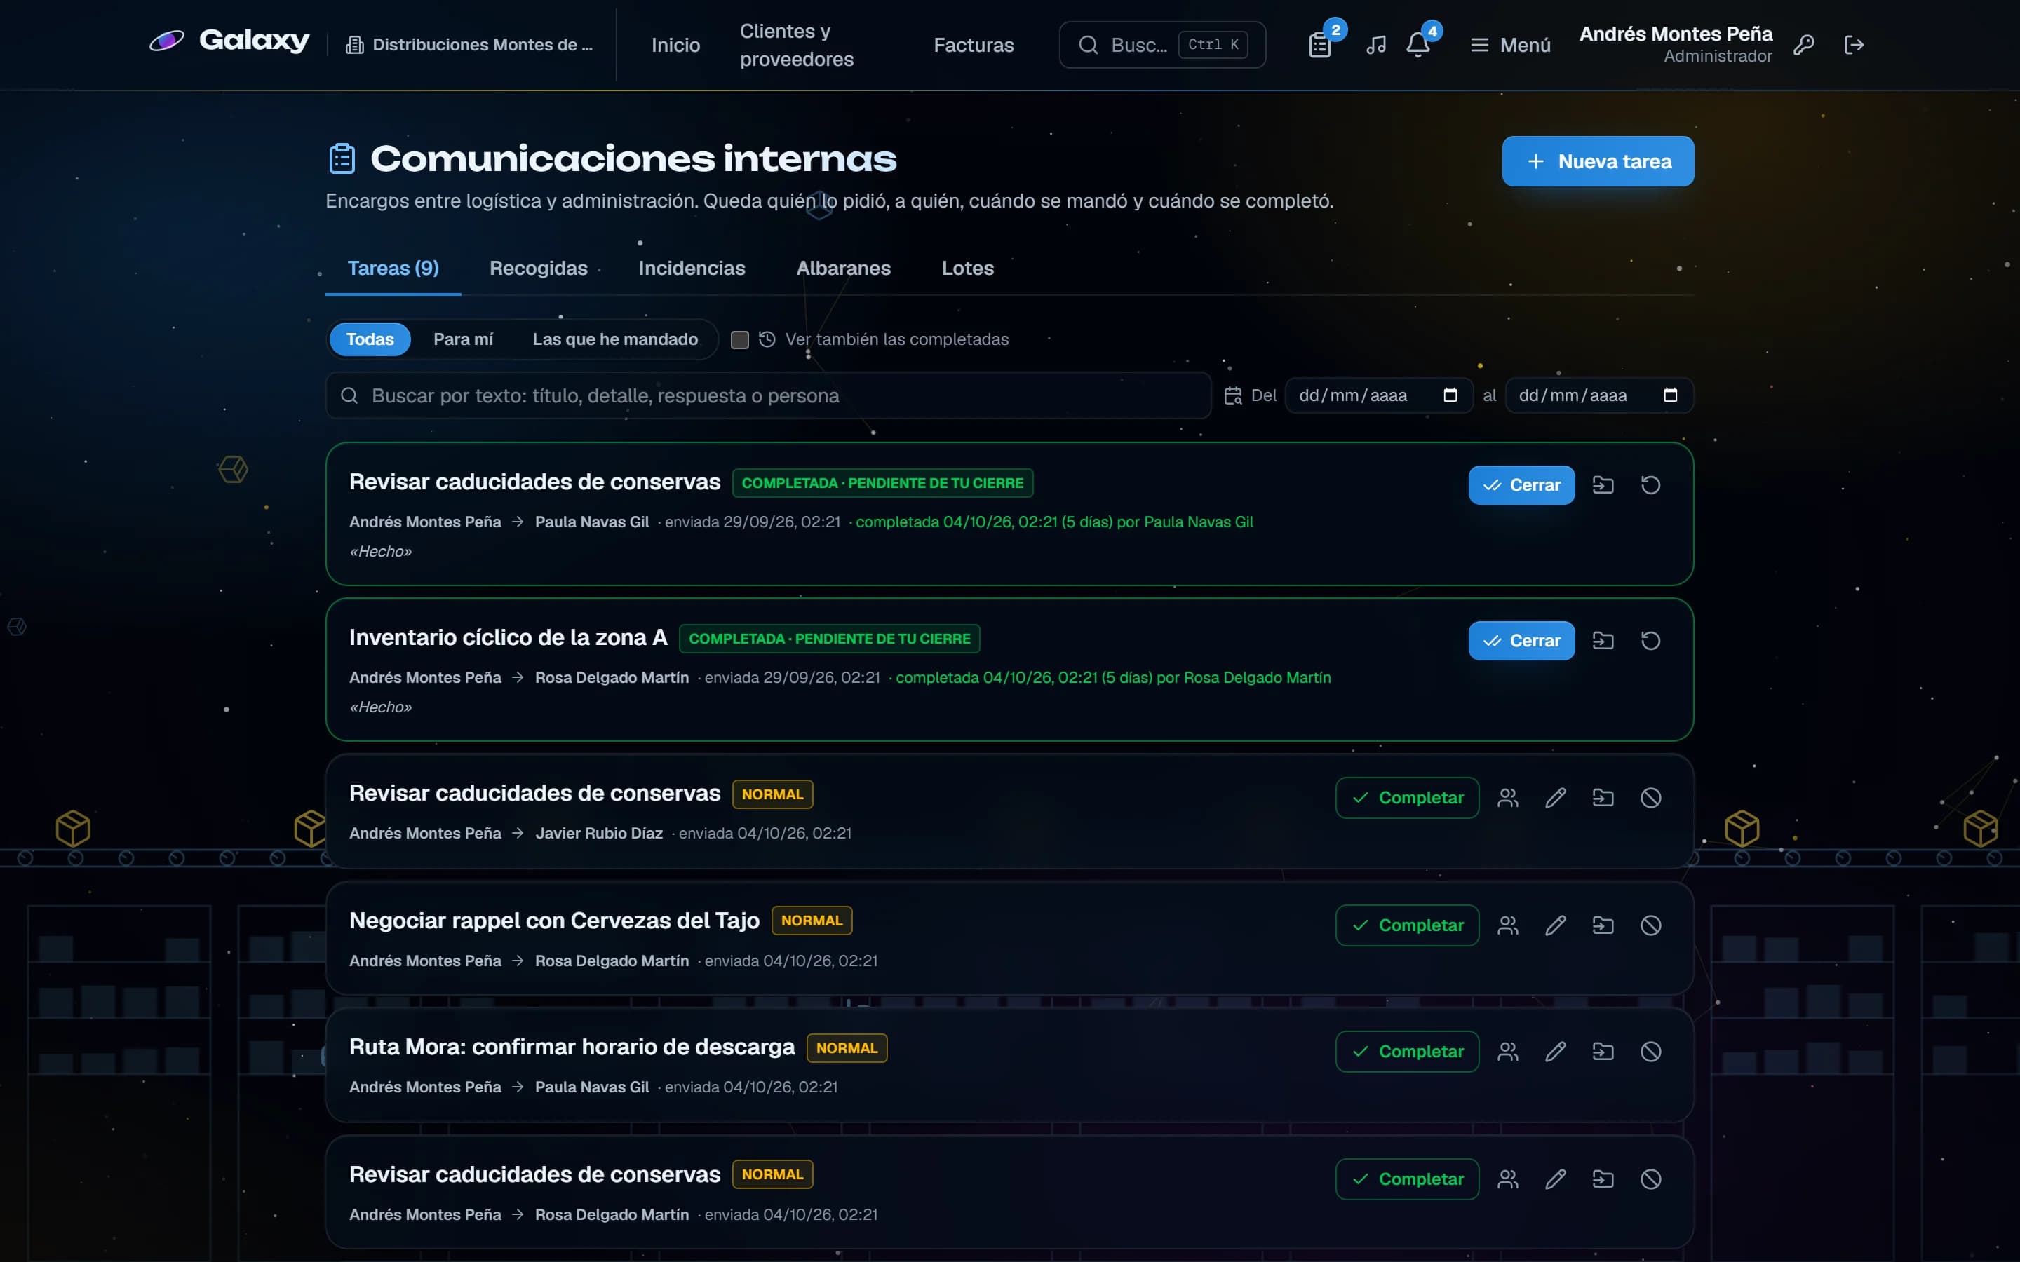
Task: Click the music note icon in header
Action: (x=1375, y=45)
